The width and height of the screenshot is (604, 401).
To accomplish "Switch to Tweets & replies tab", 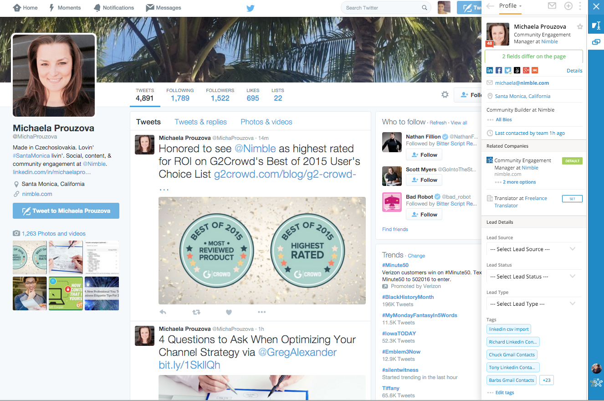I will tap(201, 122).
